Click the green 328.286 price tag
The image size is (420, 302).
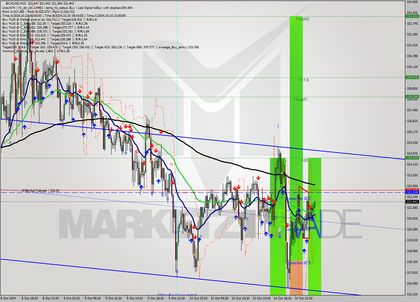pos(412,97)
